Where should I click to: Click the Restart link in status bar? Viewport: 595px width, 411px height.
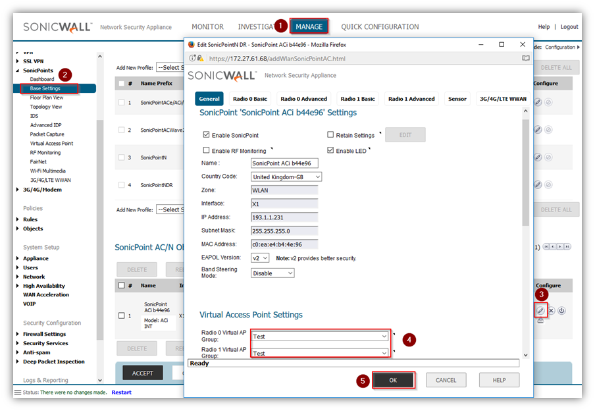coord(121,393)
